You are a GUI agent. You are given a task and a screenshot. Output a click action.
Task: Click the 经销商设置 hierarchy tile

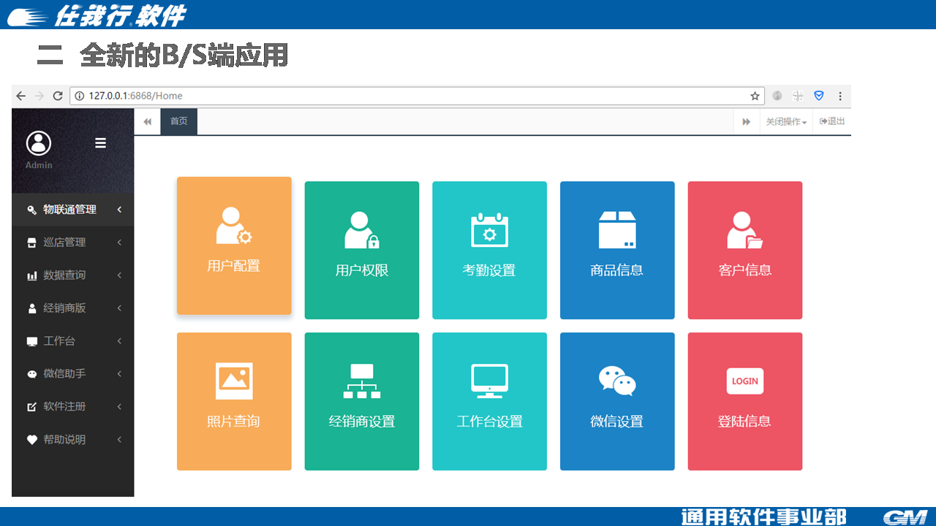(362, 401)
